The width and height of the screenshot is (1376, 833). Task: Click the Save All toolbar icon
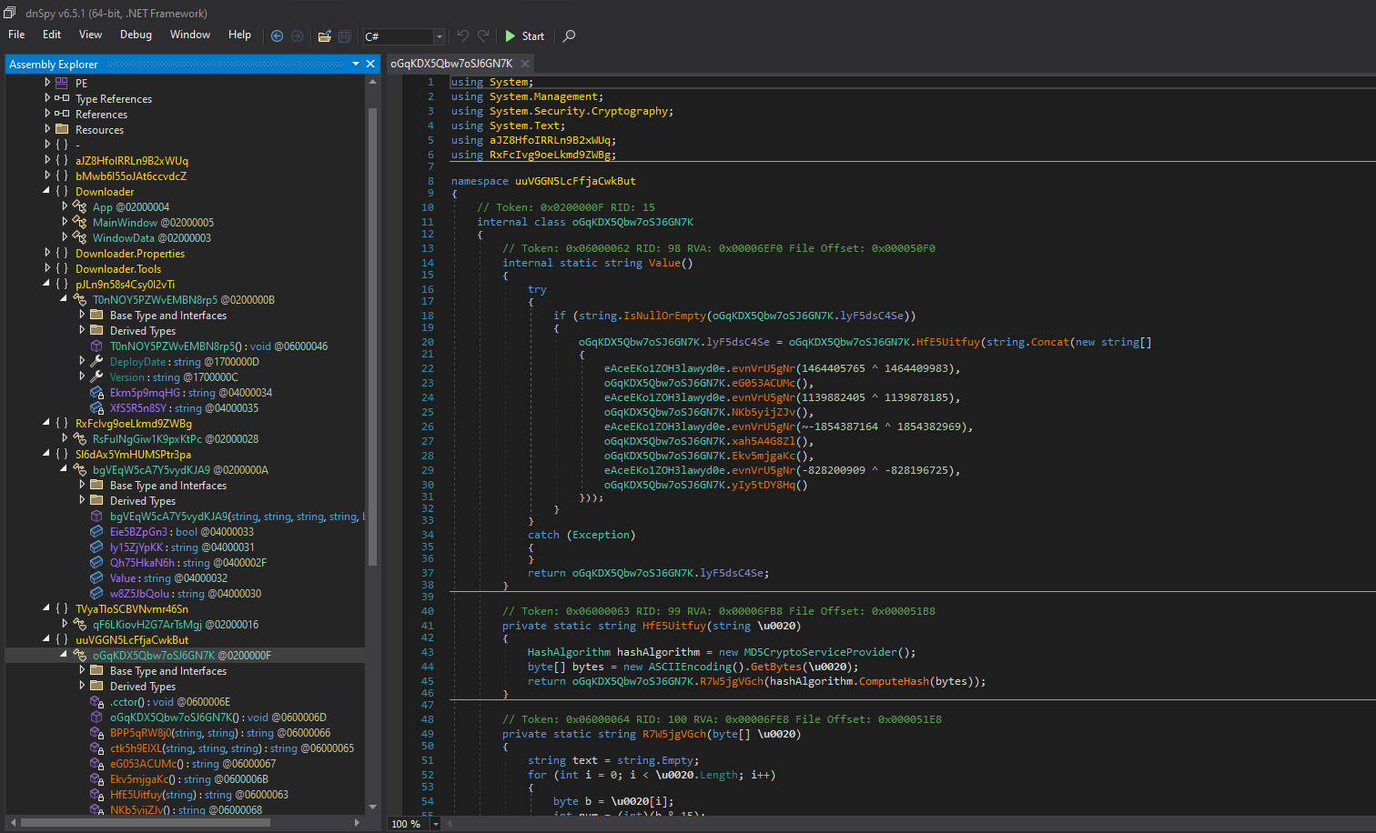tap(344, 36)
